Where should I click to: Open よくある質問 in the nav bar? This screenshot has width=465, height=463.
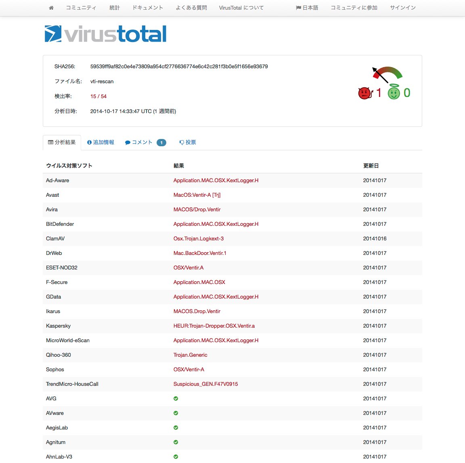(x=191, y=8)
